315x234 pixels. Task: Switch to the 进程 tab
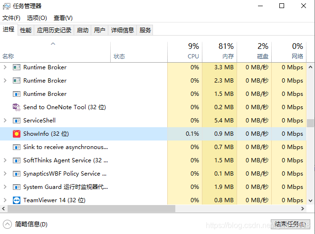9,29
